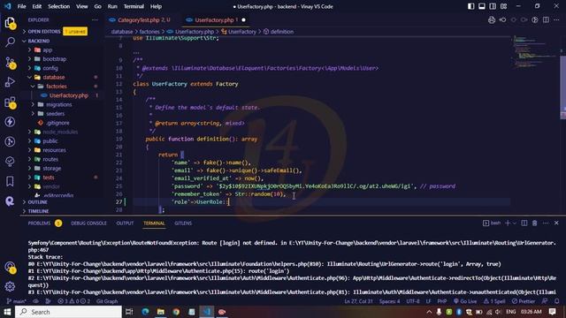Open editor More Actions ellipsis
The width and height of the screenshot is (566, 318).
pos(556,20)
